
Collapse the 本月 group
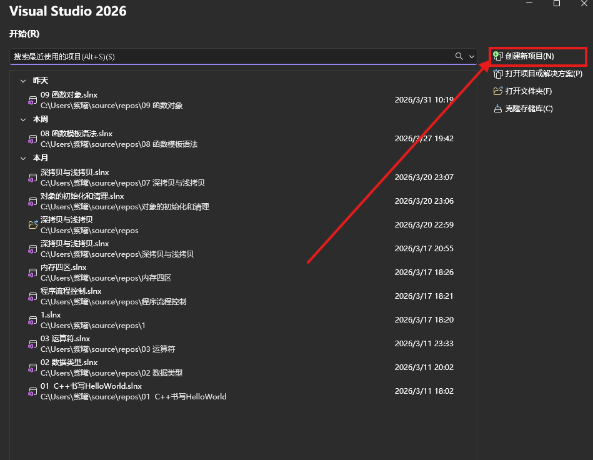[23, 159]
